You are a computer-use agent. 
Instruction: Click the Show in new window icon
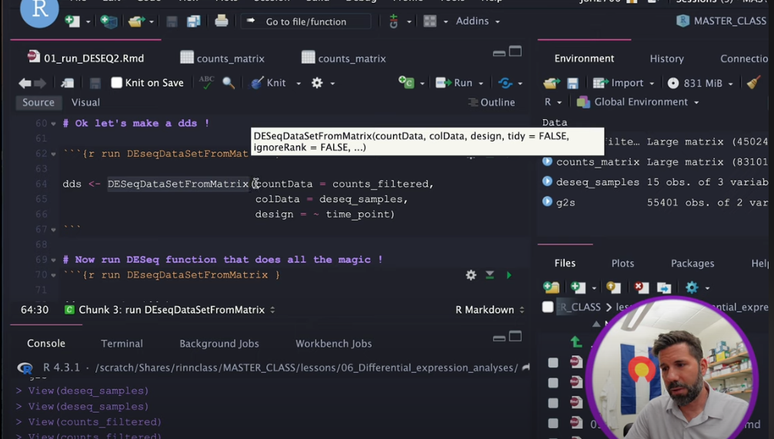[68, 83]
